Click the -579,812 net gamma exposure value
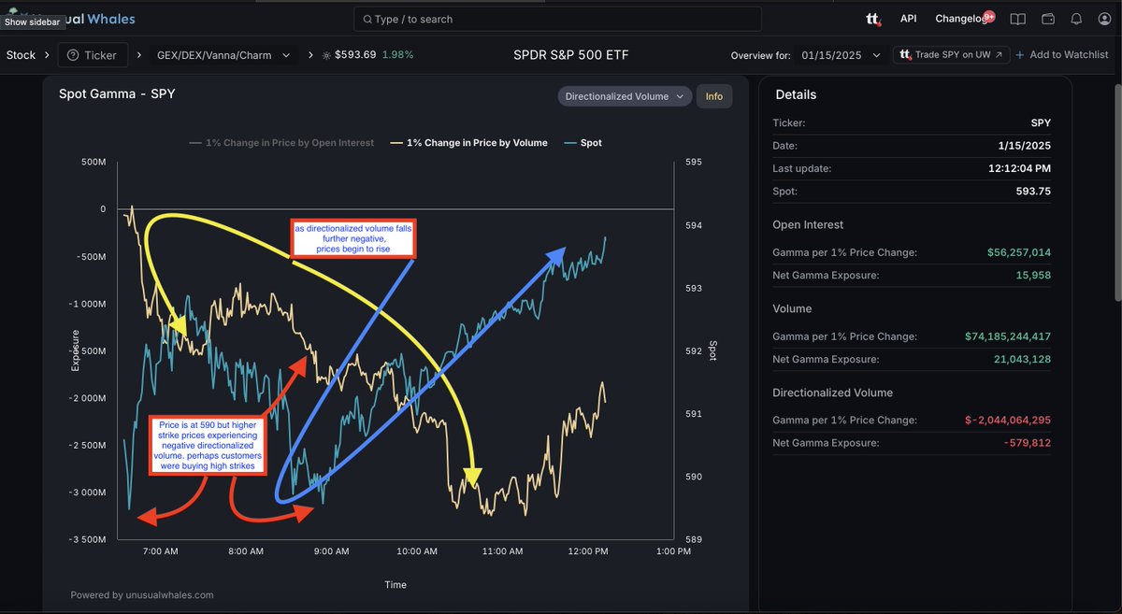Screen dimensions: 1122x614 pos(1027,443)
